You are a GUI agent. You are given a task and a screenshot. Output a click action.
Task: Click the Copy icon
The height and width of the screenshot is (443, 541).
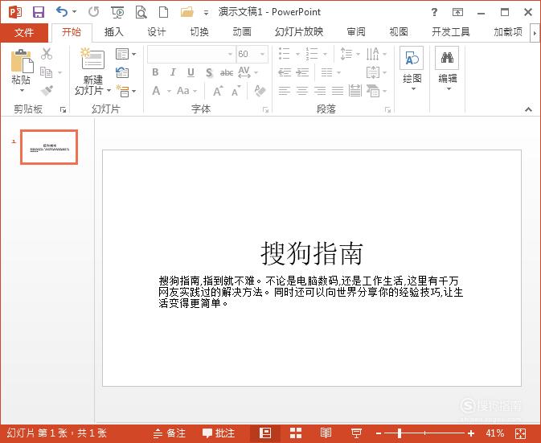point(47,72)
